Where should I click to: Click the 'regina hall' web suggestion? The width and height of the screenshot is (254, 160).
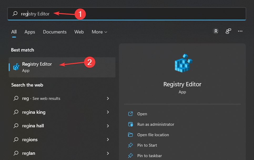33,126
